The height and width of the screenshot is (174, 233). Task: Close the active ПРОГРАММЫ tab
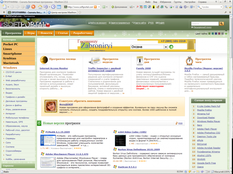tap(44, 12)
